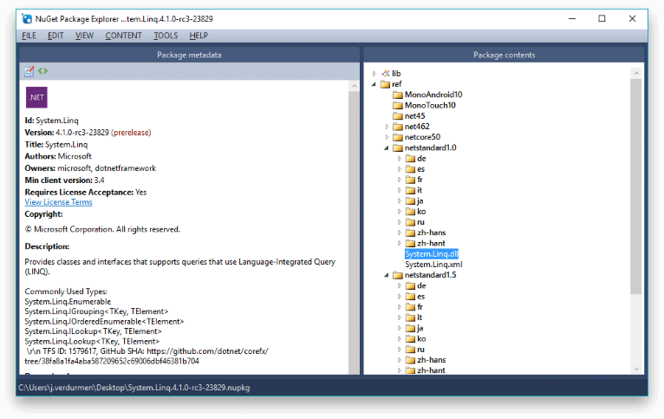Click the Package contents scroll down arrow
664x419 pixels.
(x=636, y=369)
